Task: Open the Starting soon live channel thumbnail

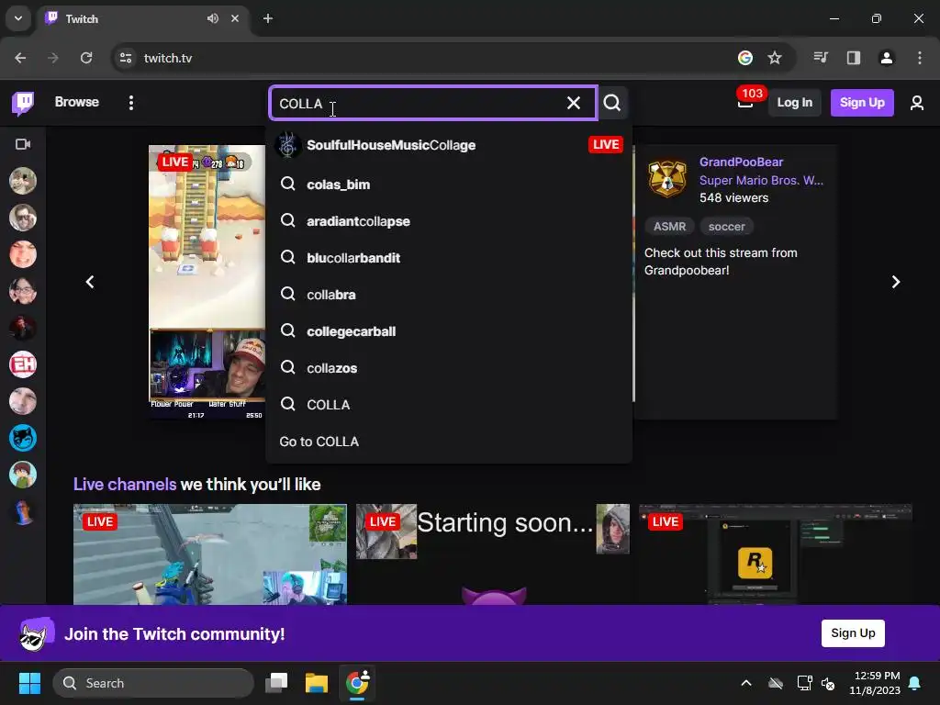Action: tap(493, 554)
